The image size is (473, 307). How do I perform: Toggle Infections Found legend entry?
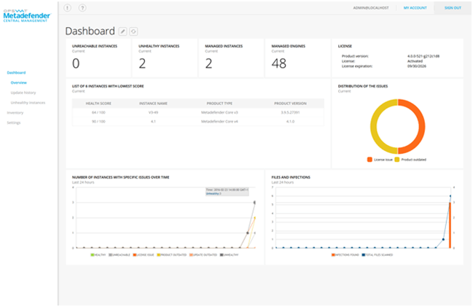click(x=345, y=255)
